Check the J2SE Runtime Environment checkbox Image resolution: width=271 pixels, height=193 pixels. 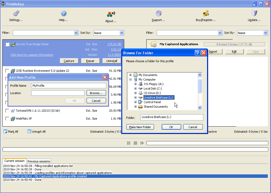click(x=7, y=71)
